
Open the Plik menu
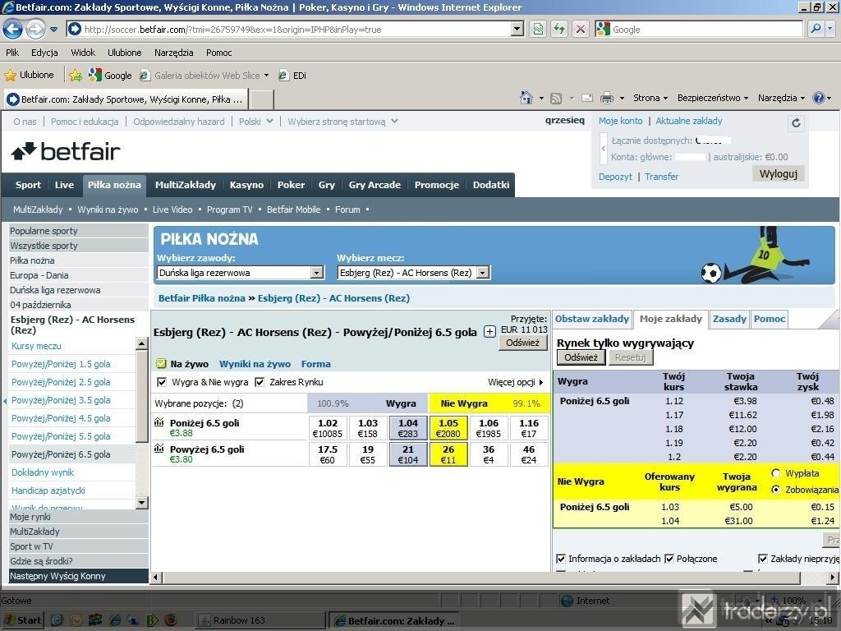pyautogui.click(x=12, y=53)
